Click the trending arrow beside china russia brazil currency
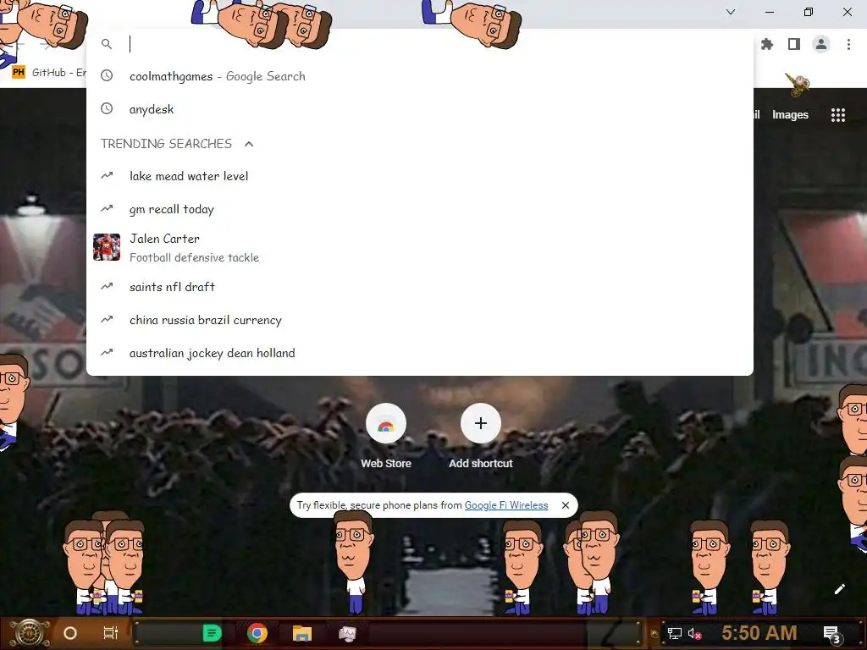This screenshot has height=650, width=867. [x=107, y=319]
